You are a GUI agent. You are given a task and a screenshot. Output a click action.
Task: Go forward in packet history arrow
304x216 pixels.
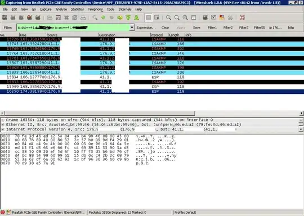(111, 17)
